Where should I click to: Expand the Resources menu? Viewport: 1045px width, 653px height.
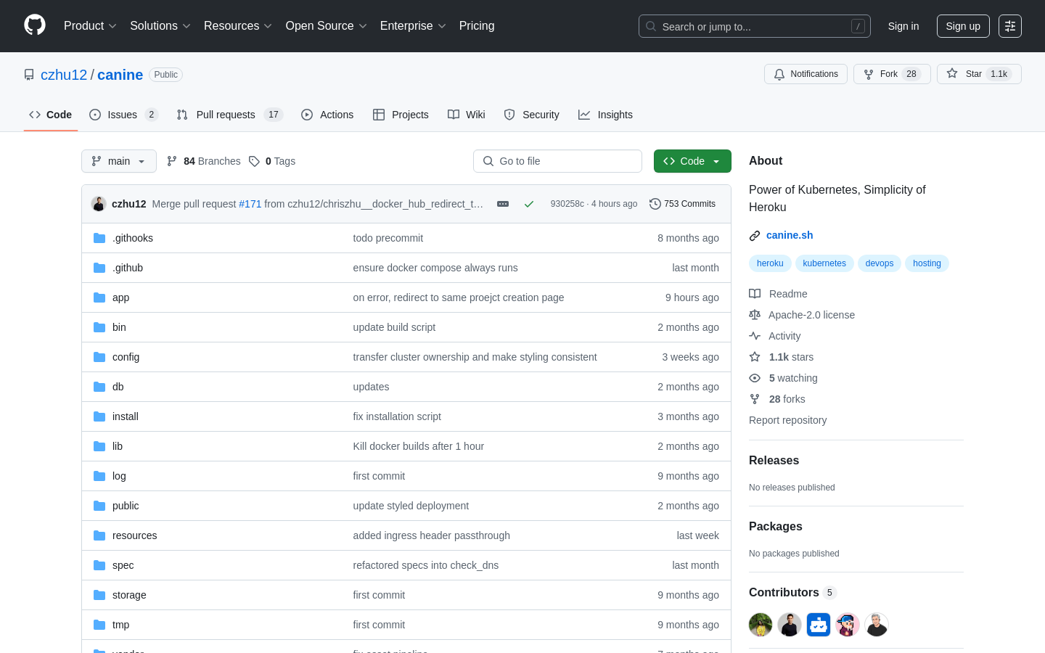coord(237,25)
